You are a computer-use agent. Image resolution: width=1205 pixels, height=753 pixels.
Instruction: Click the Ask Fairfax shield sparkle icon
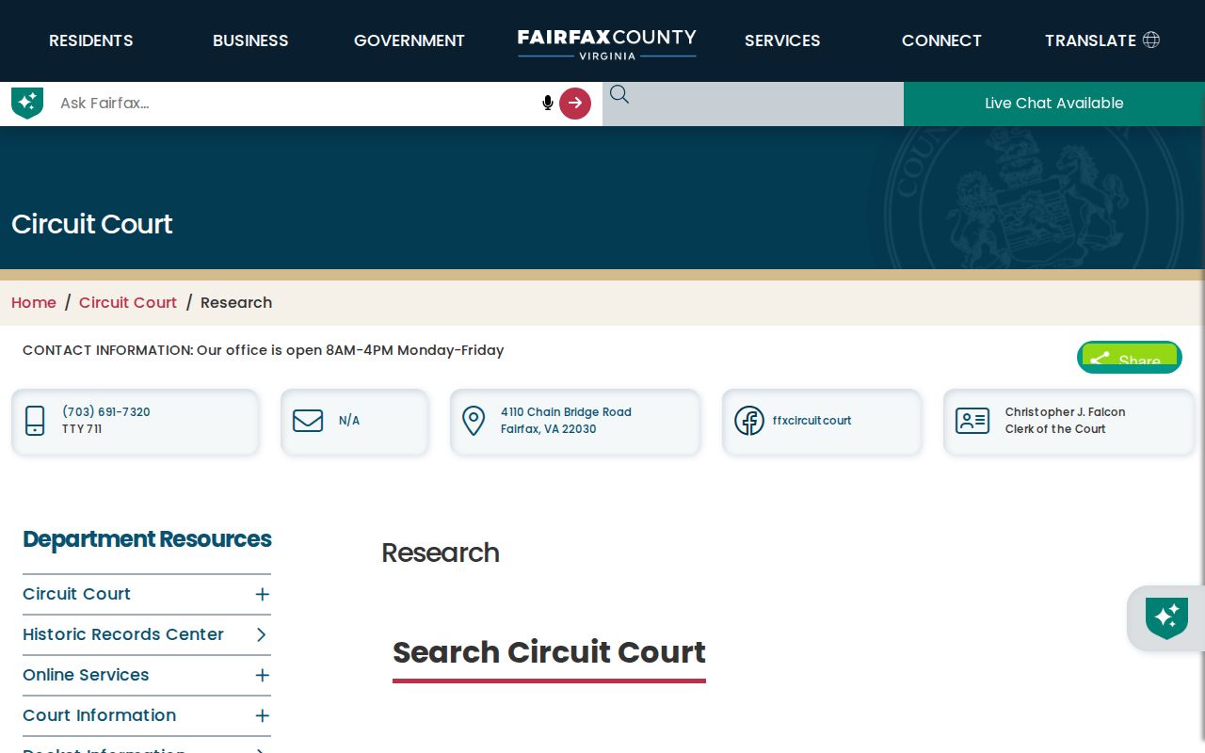click(x=27, y=103)
